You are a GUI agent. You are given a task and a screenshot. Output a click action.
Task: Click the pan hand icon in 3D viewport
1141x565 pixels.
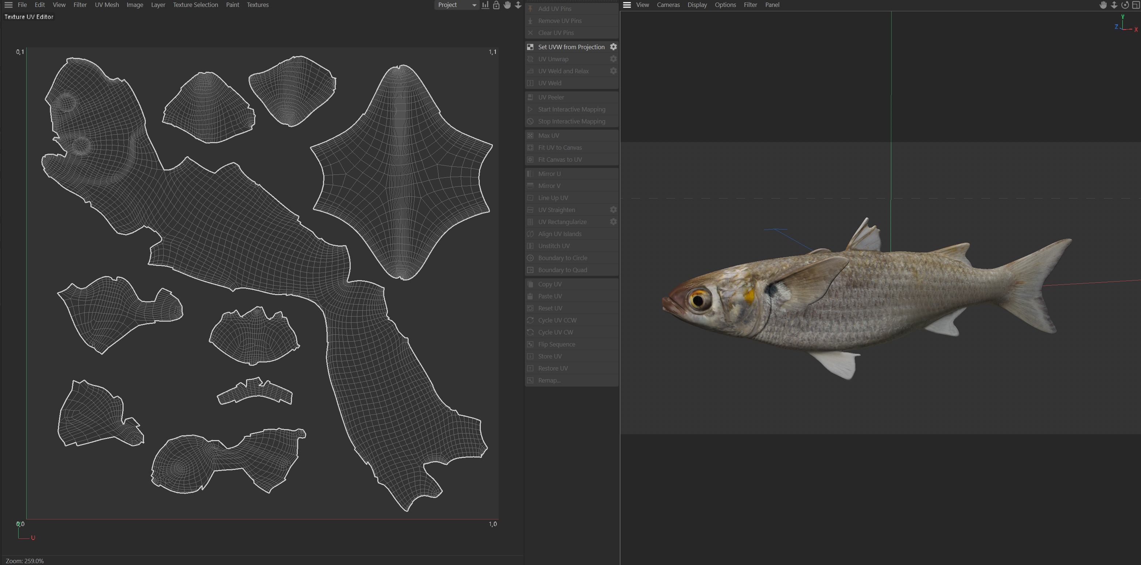tap(1103, 5)
